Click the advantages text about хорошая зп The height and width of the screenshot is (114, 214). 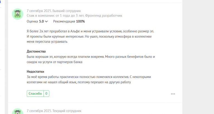[x=91, y=59]
